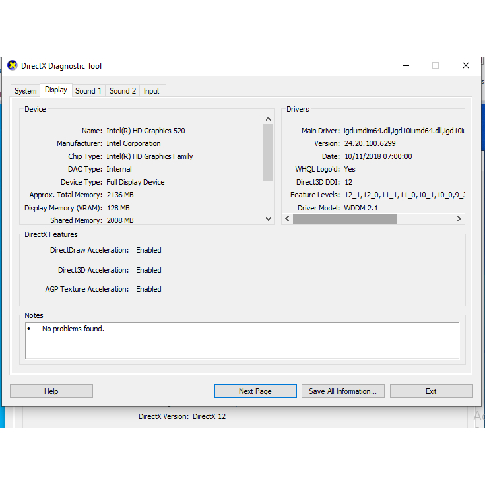Viewport: 485px width, 485px height.
Task: Click inside the Notes text box
Action: pos(242,340)
